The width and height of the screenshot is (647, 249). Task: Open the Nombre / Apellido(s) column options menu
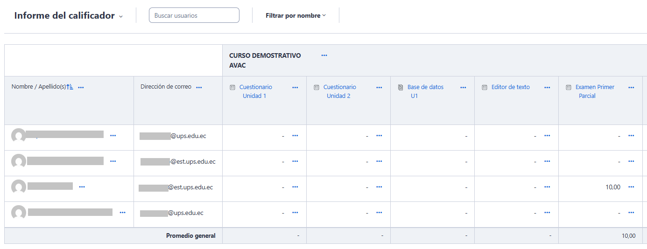click(81, 88)
